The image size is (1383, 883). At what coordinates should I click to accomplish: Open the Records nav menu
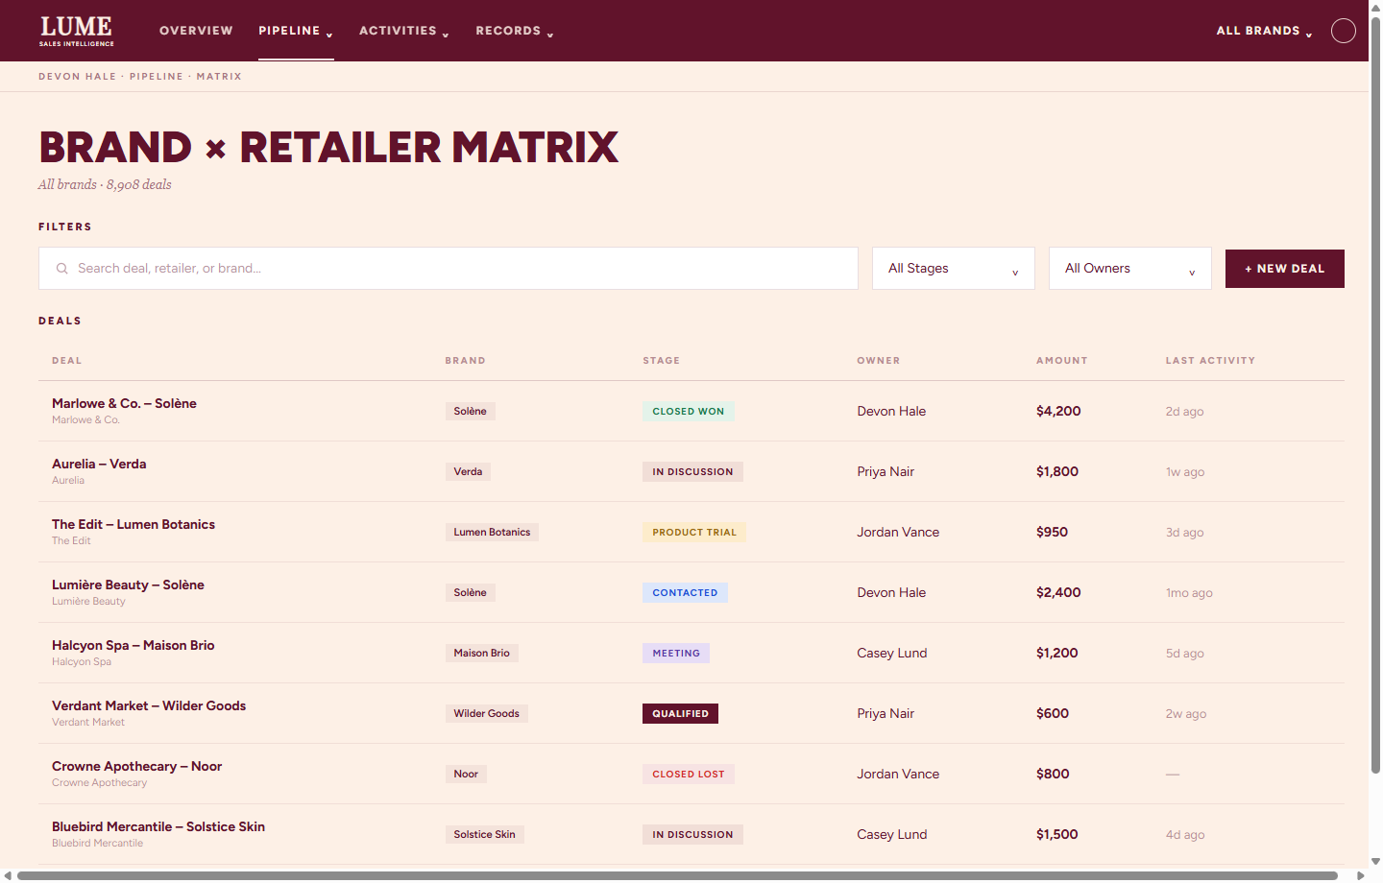pos(515,31)
